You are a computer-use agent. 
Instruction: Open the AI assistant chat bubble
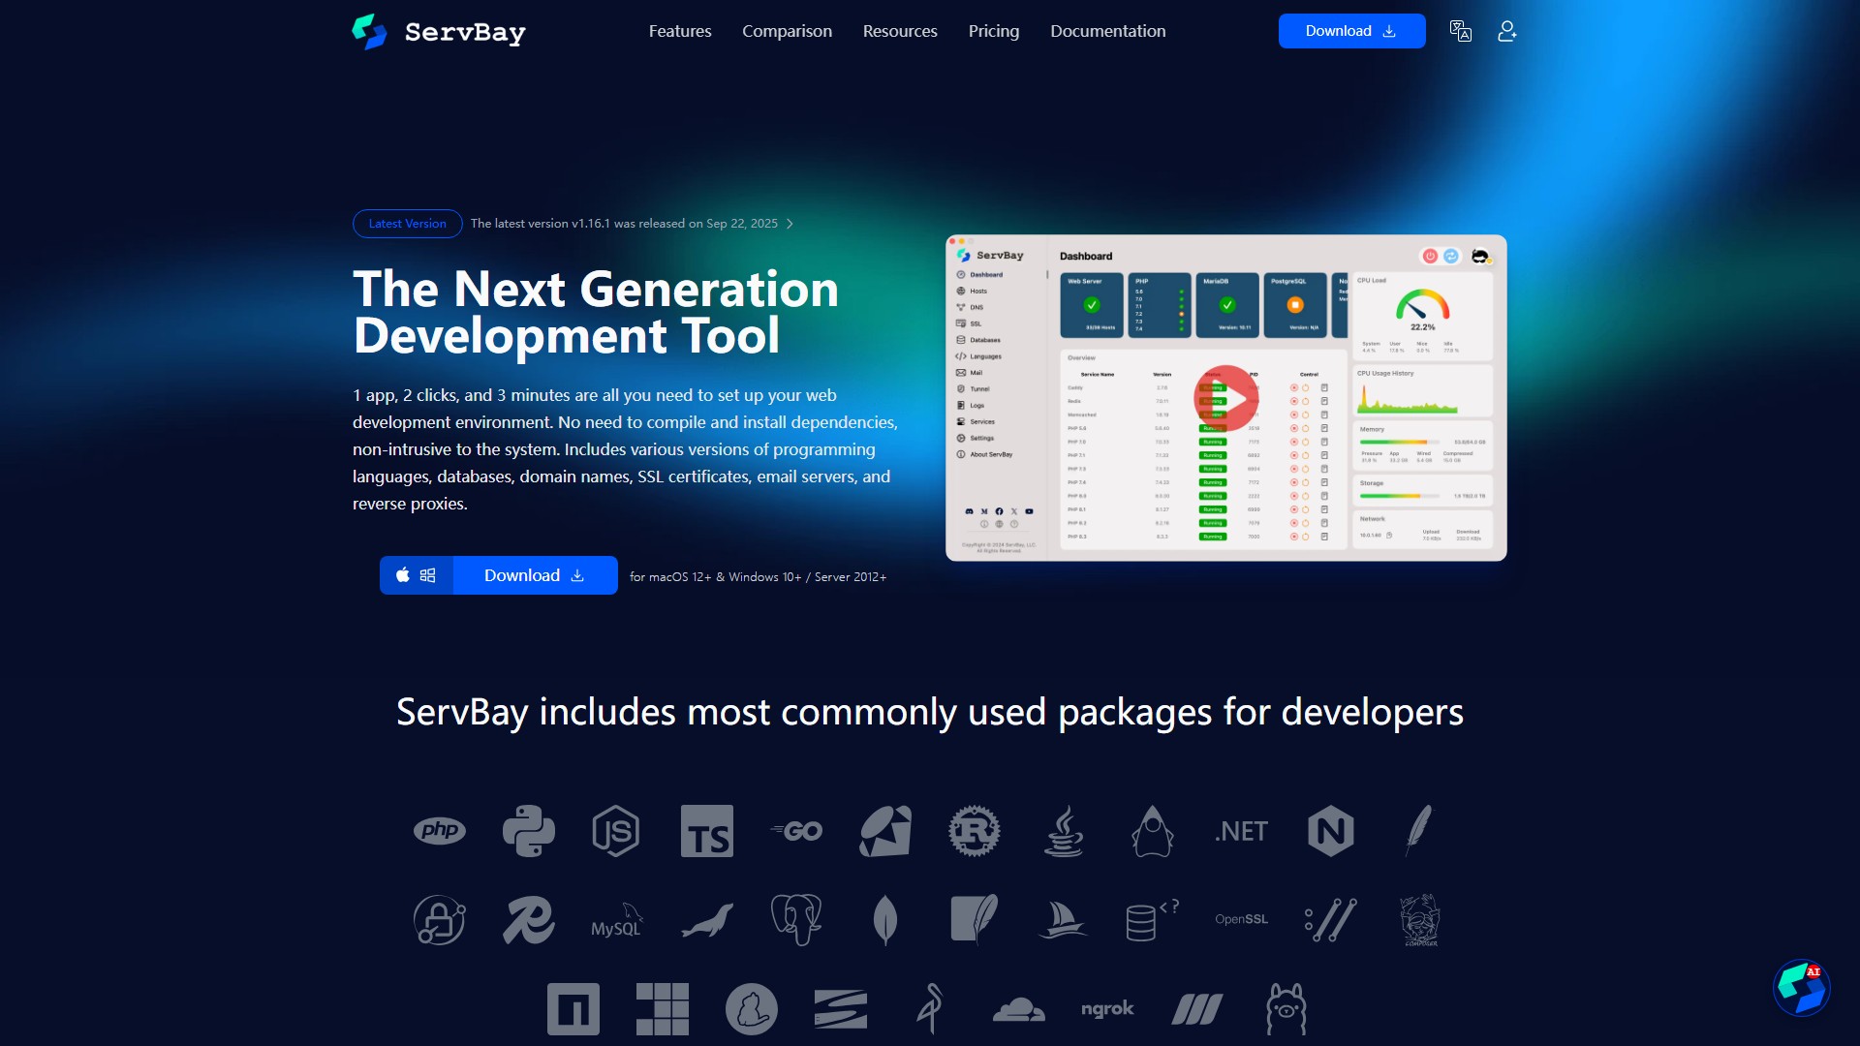(x=1801, y=987)
